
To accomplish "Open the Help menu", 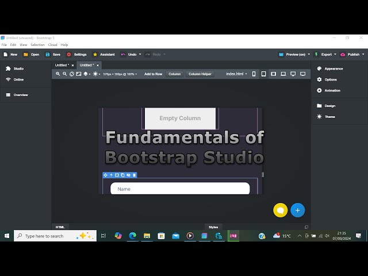I will click(64, 45).
